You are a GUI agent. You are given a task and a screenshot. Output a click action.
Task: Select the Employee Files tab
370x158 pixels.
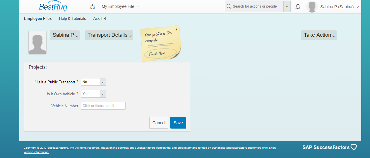click(38, 18)
